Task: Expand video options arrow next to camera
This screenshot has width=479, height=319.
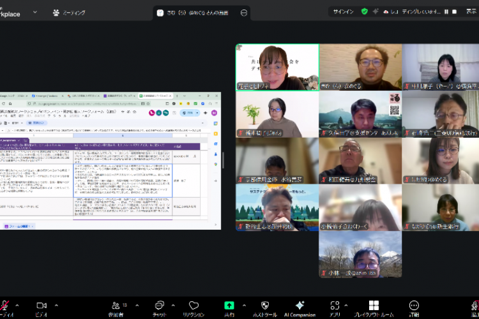Action: coord(57,305)
